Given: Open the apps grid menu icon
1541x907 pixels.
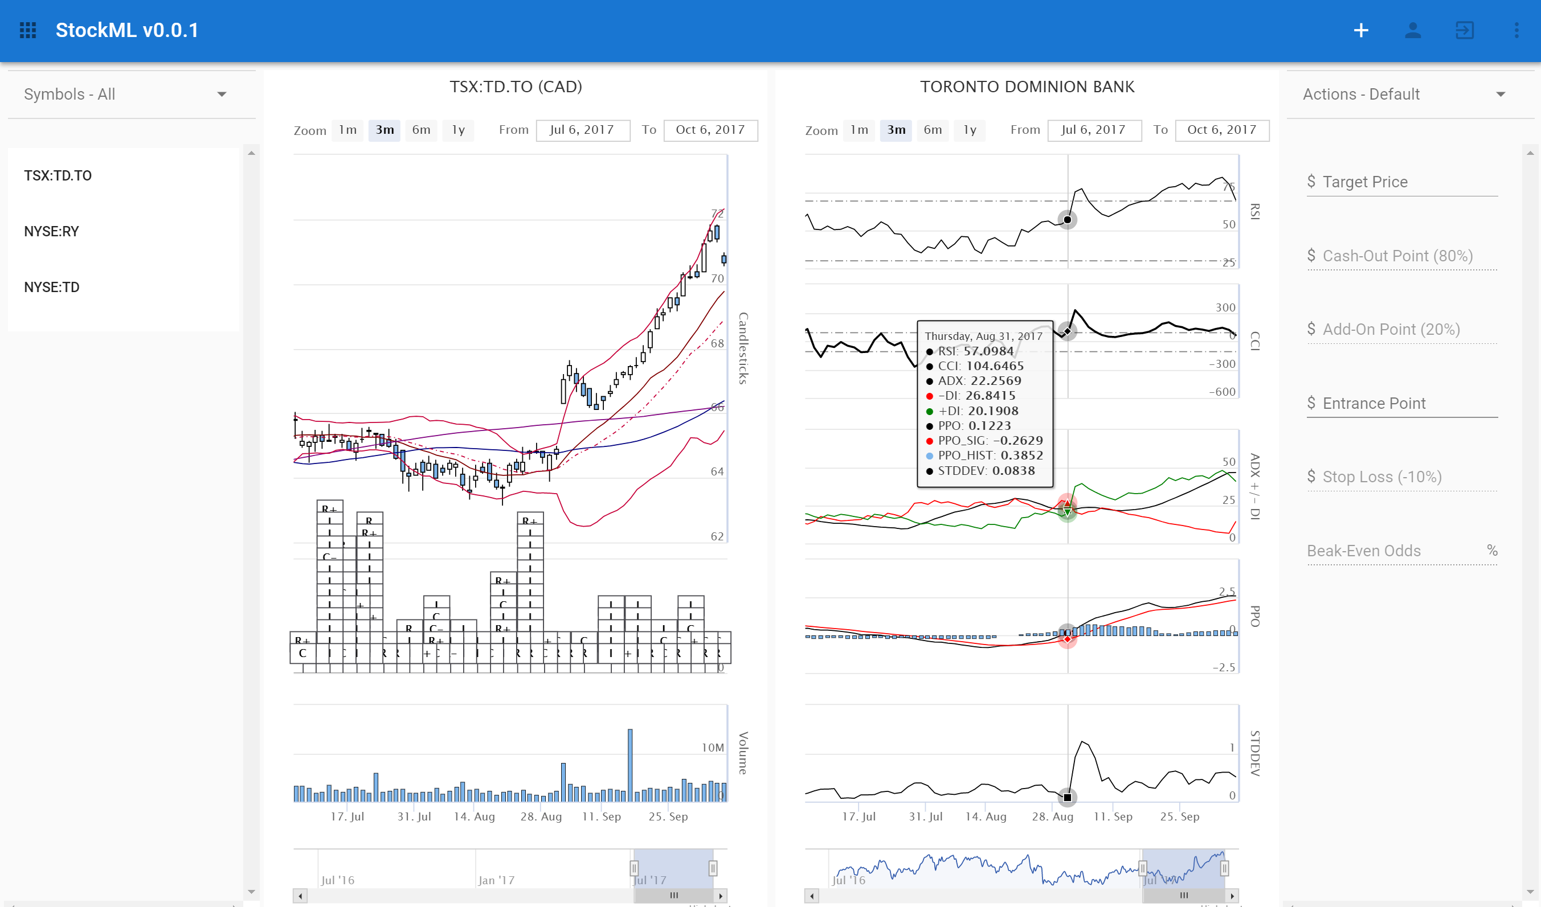Looking at the screenshot, I should [x=28, y=30].
